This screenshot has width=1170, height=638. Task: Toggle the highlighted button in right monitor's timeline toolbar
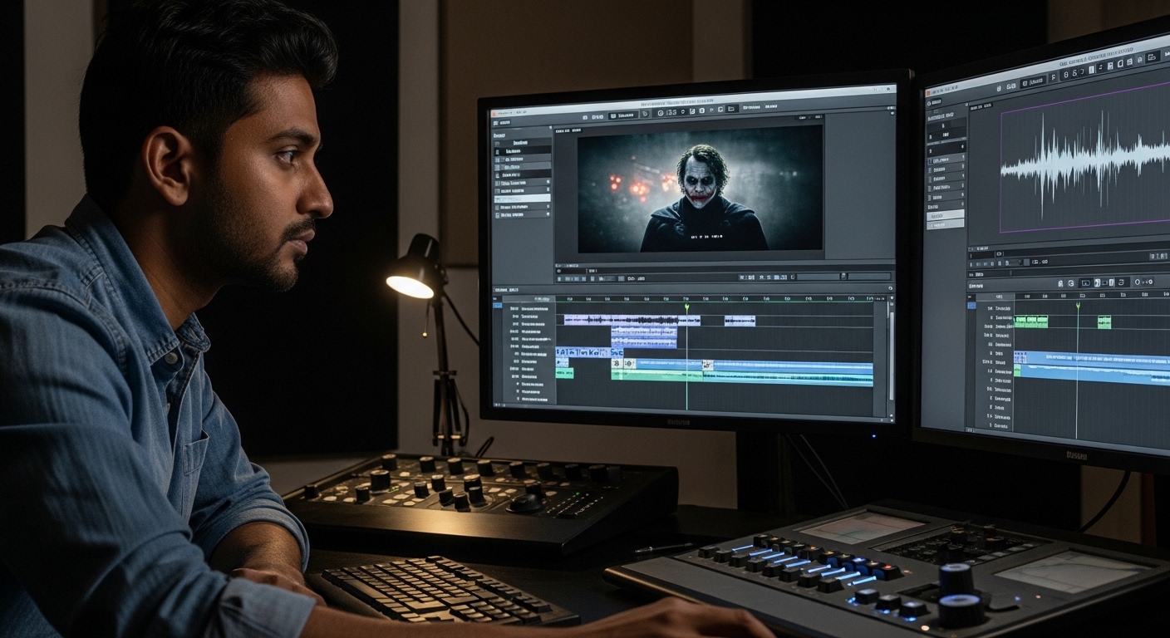point(1097,283)
